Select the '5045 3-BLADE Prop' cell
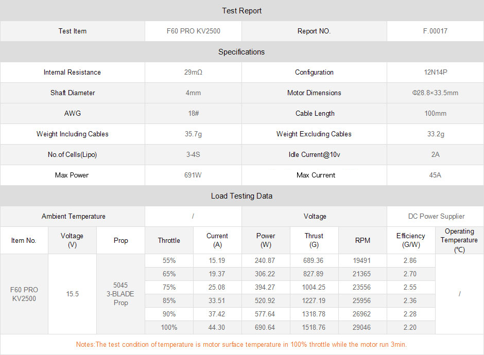 pos(120,294)
